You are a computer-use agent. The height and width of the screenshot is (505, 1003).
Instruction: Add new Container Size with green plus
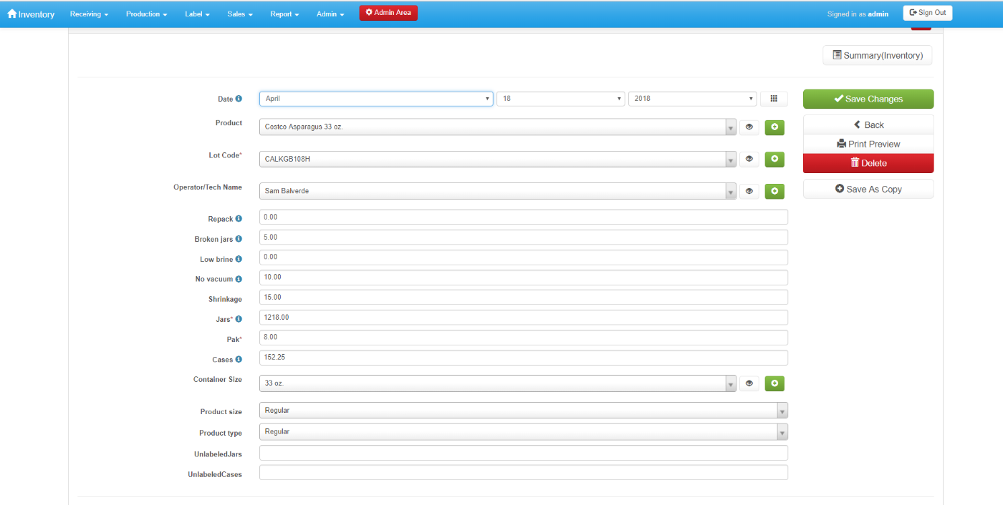774,383
